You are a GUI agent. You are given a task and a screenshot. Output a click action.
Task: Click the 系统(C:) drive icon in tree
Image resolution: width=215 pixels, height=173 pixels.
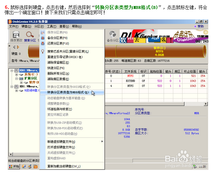[x=21, y=74]
